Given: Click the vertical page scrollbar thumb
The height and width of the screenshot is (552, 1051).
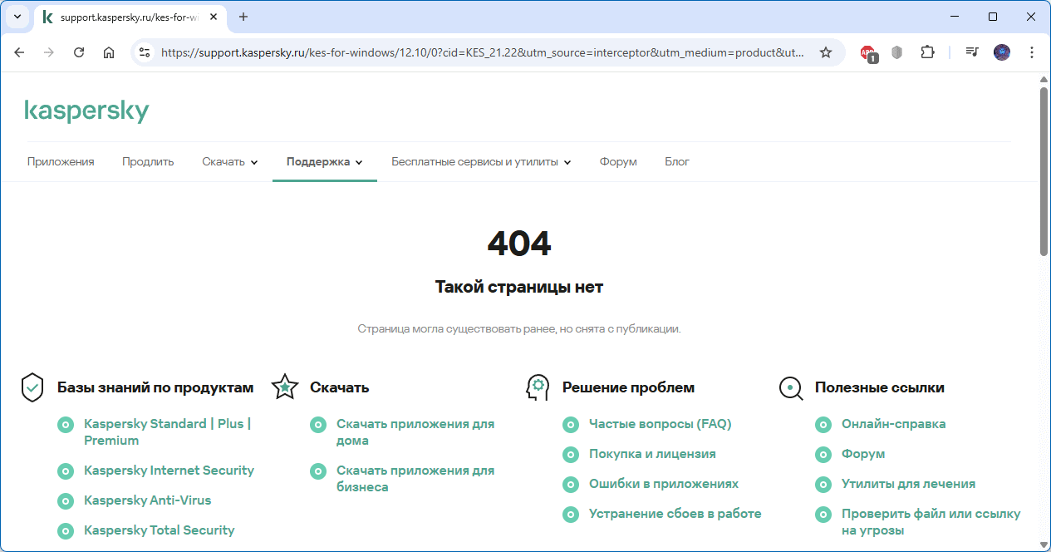Looking at the screenshot, I should tap(1044, 170).
